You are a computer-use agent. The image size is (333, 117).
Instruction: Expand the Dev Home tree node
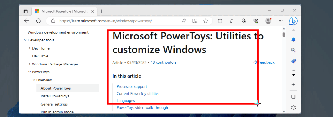(x=30, y=48)
